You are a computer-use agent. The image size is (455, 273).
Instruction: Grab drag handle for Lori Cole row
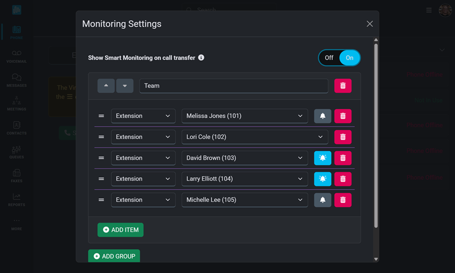pos(101,137)
